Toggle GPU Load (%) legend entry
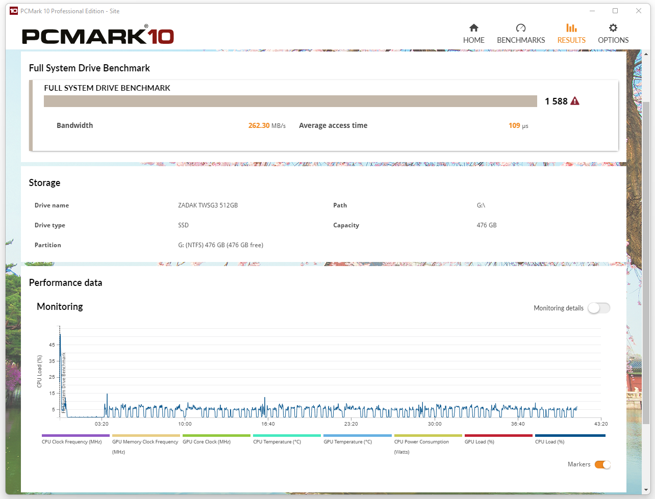Image resolution: width=655 pixels, height=499 pixels. click(498, 440)
